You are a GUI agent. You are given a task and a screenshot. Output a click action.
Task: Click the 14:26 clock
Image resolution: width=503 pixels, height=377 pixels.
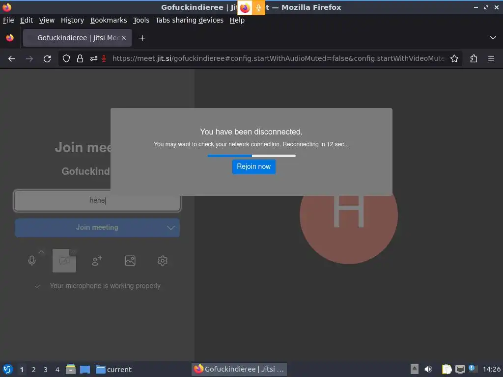[x=491, y=370]
